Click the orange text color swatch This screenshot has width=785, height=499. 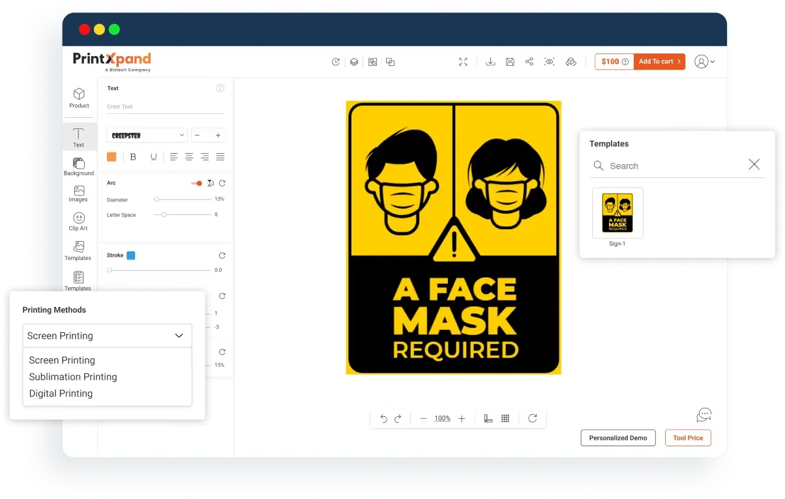pyautogui.click(x=111, y=156)
